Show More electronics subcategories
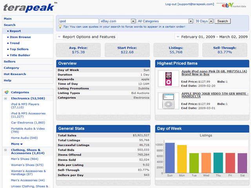Image resolution: width=251 pixels, height=188 pixels. [x=16, y=144]
